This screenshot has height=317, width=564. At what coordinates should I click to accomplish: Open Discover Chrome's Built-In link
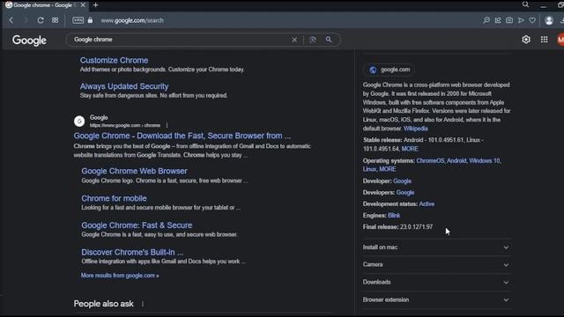click(x=132, y=253)
